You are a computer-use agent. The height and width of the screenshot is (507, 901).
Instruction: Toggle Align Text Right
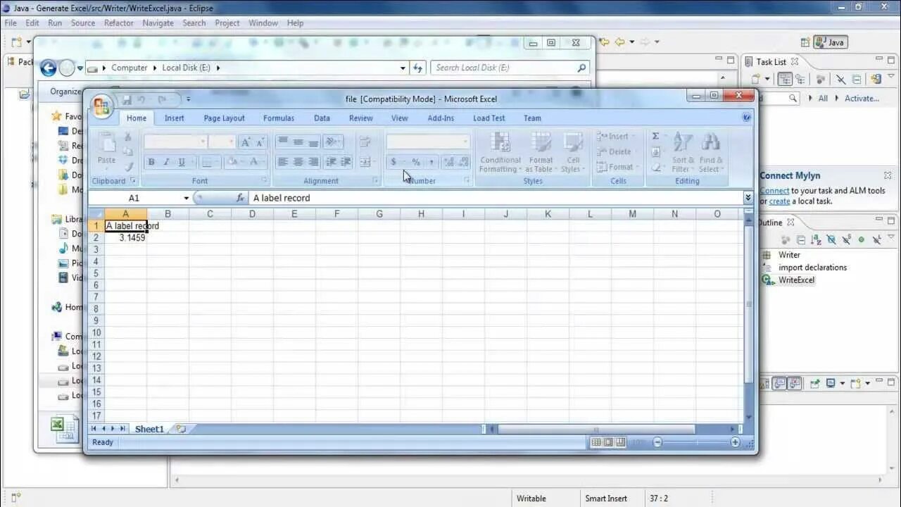(x=313, y=162)
